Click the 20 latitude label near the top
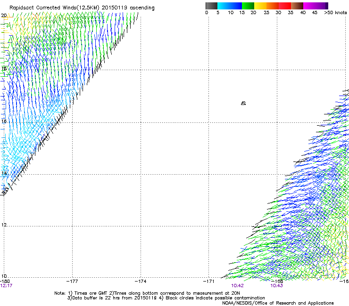The width and height of the screenshot is (349, 306). tap(4, 16)
